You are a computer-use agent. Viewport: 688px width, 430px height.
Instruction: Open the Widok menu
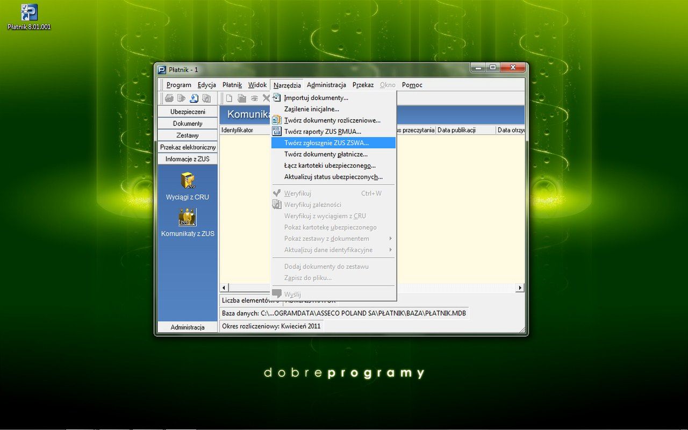tap(257, 85)
